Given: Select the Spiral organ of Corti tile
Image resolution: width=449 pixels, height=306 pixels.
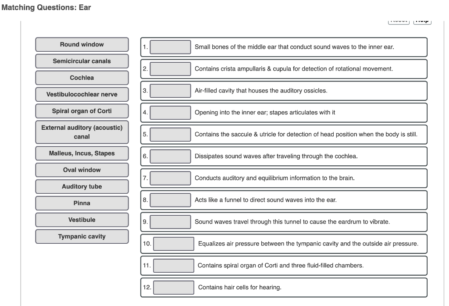Looking at the screenshot, I should (82, 111).
